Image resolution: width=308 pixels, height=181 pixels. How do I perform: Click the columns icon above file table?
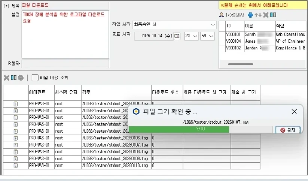pyautogui.click(x=14, y=78)
